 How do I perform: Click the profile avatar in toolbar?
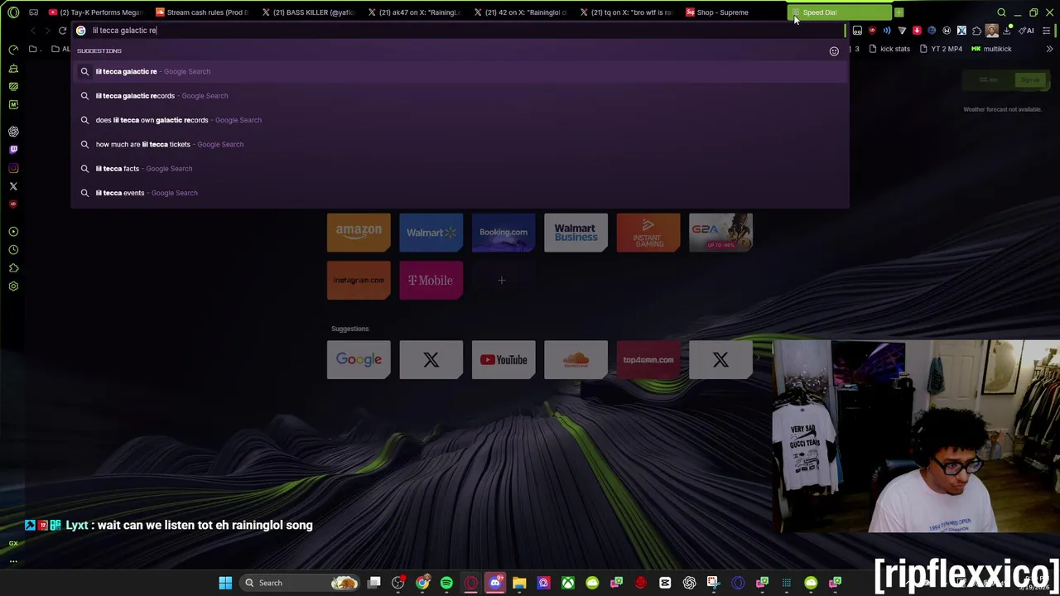pyautogui.click(x=992, y=31)
